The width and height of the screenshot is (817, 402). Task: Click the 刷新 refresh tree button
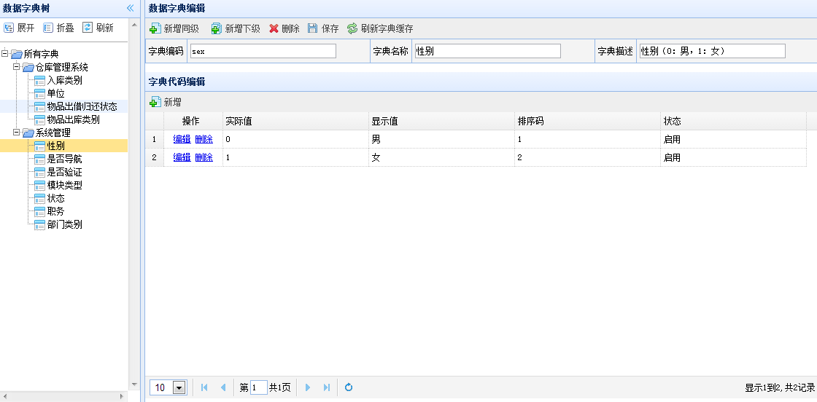coord(98,28)
